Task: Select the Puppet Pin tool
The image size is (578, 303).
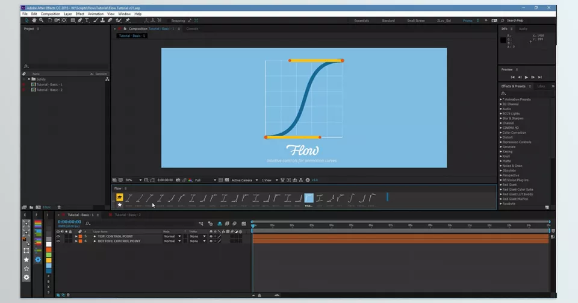Action: click(x=128, y=20)
